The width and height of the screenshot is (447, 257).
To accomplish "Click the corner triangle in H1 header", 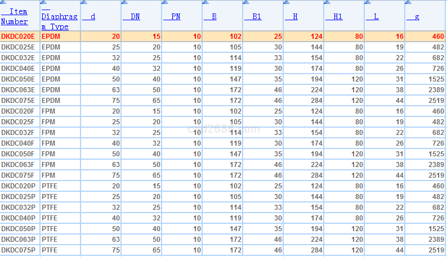I will click(327, 3).
